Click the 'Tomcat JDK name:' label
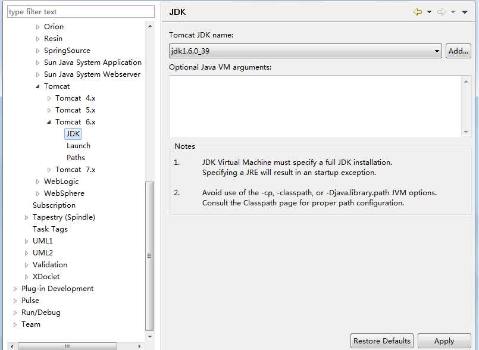Image resolution: width=479 pixels, height=350 pixels. click(201, 35)
